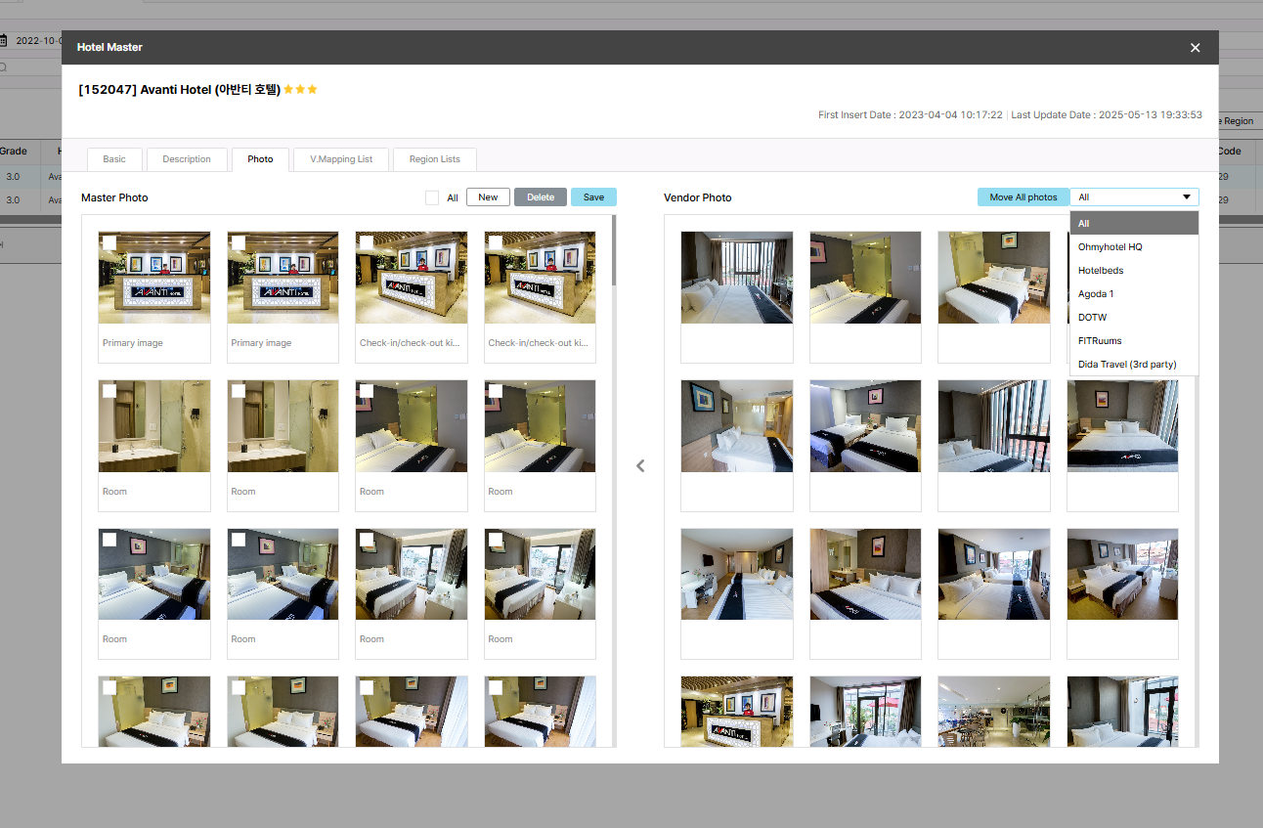This screenshot has width=1263, height=828.
Task: Click the date field showing 2022-10 in background
Action: (x=35, y=41)
